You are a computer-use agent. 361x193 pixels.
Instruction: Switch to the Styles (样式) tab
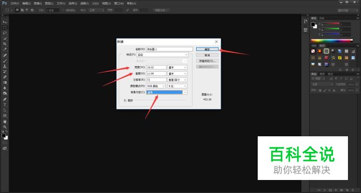(322, 46)
